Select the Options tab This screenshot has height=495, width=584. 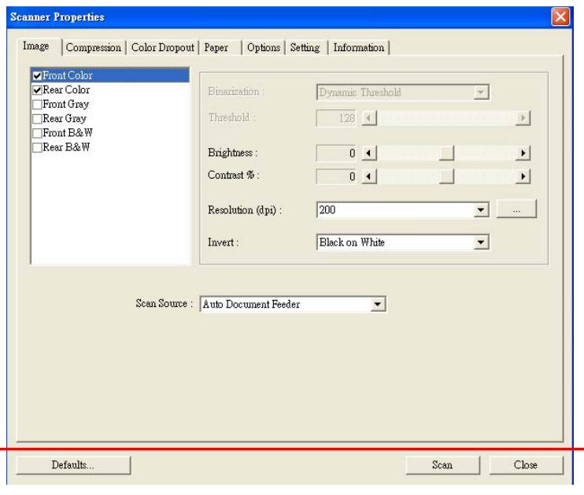click(264, 48)
